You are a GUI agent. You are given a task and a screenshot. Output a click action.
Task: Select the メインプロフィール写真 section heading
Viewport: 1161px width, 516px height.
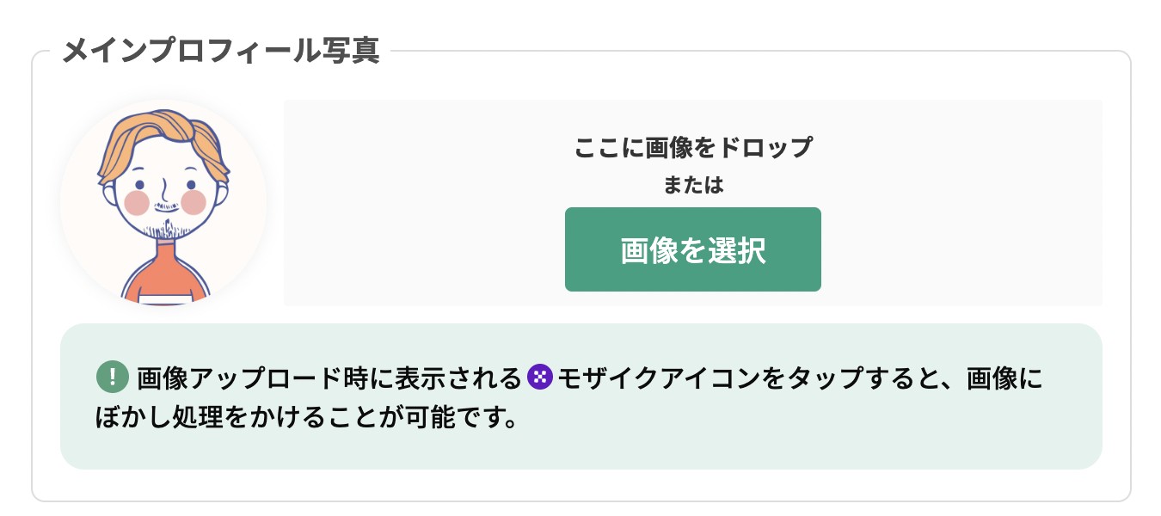pyautogui.click(x=221, y=50)
